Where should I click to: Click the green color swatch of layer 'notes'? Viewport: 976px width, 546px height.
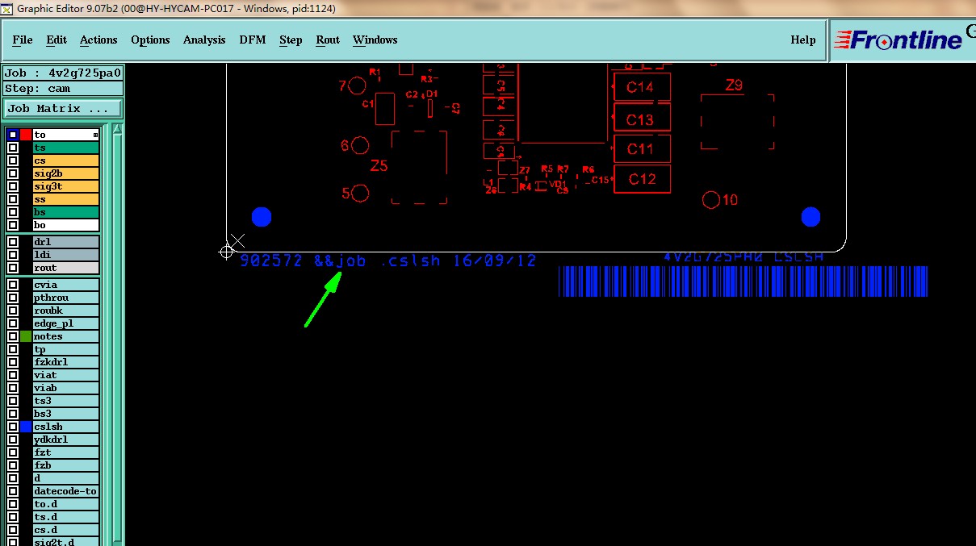(x=26, y=336)
